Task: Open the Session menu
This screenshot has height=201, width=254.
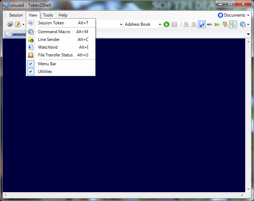Action: point(16,15)
